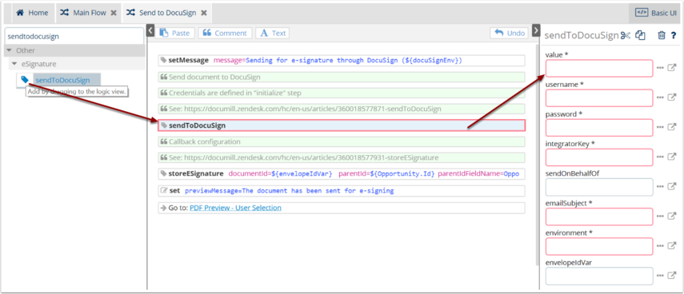The image size is (684, 294).
Task: Click the copy icon next to sendToDocuSign title
Action: pyautogui.click(x=640, y=36)
